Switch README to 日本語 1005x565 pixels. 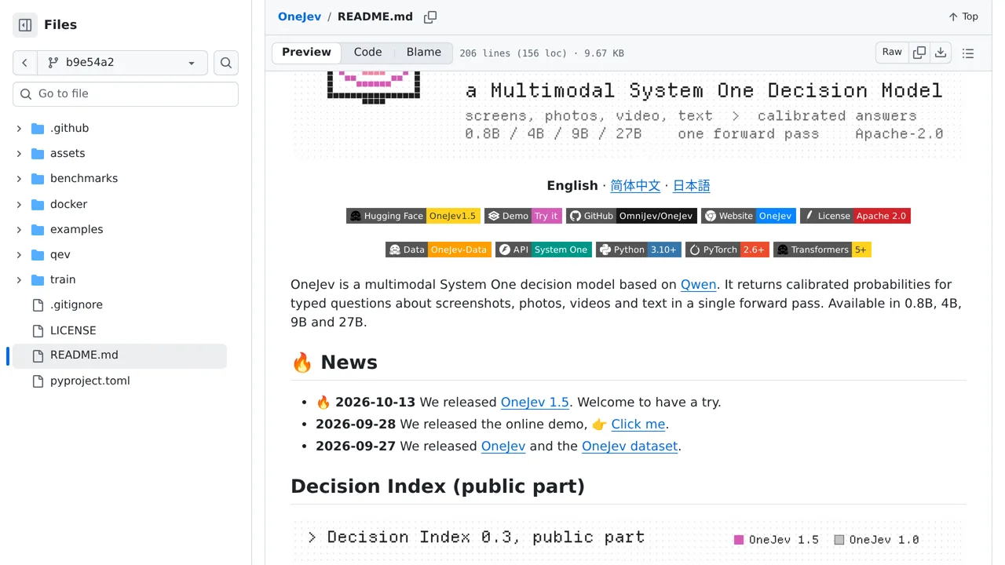click(x=691, y=186)
